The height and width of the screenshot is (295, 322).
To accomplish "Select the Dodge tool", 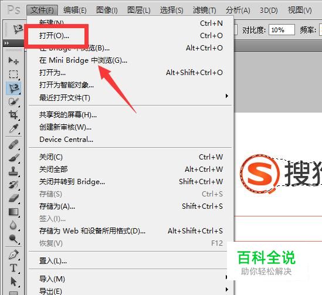I will (x=13, y=239).
